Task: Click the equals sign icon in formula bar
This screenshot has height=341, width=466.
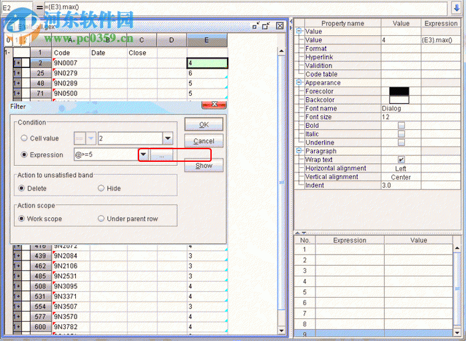Action: click(x=39, y=7)
